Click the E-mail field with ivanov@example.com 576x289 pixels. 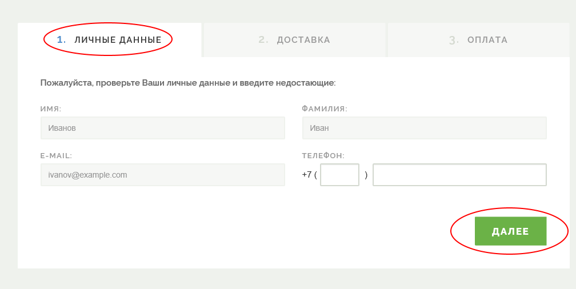click(x=163, y=175)
